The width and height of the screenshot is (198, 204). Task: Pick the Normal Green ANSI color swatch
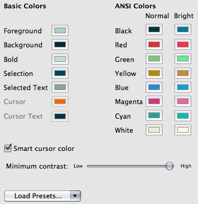click(154, 59)
